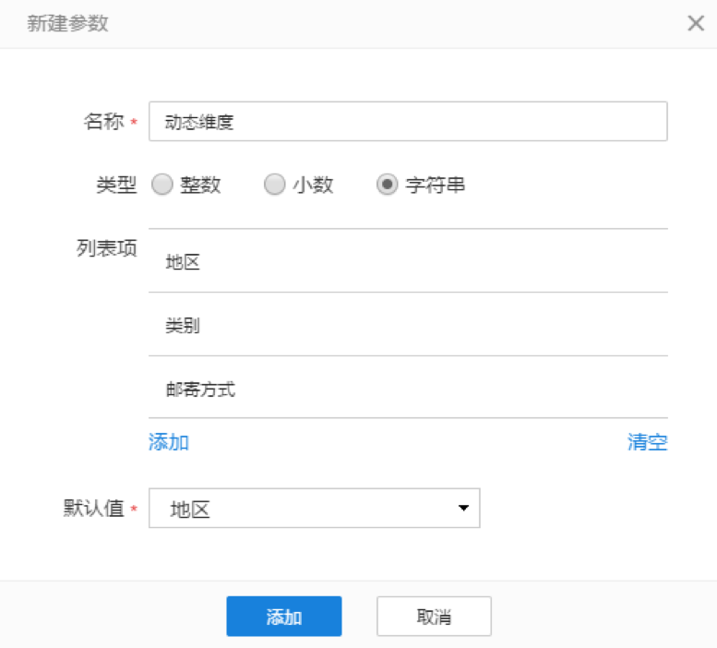Click the 取消 button
This screenshot has height=648, width=717.
point(434,616)
